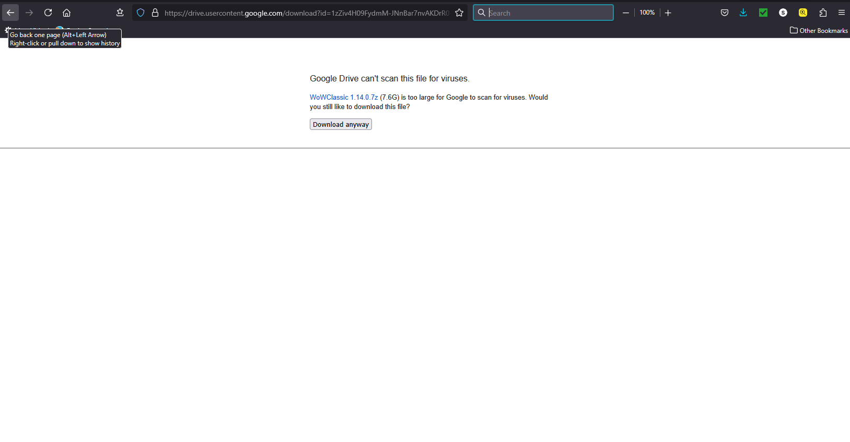Go back one page with the back arrow
850x442 pixels.
10,13
